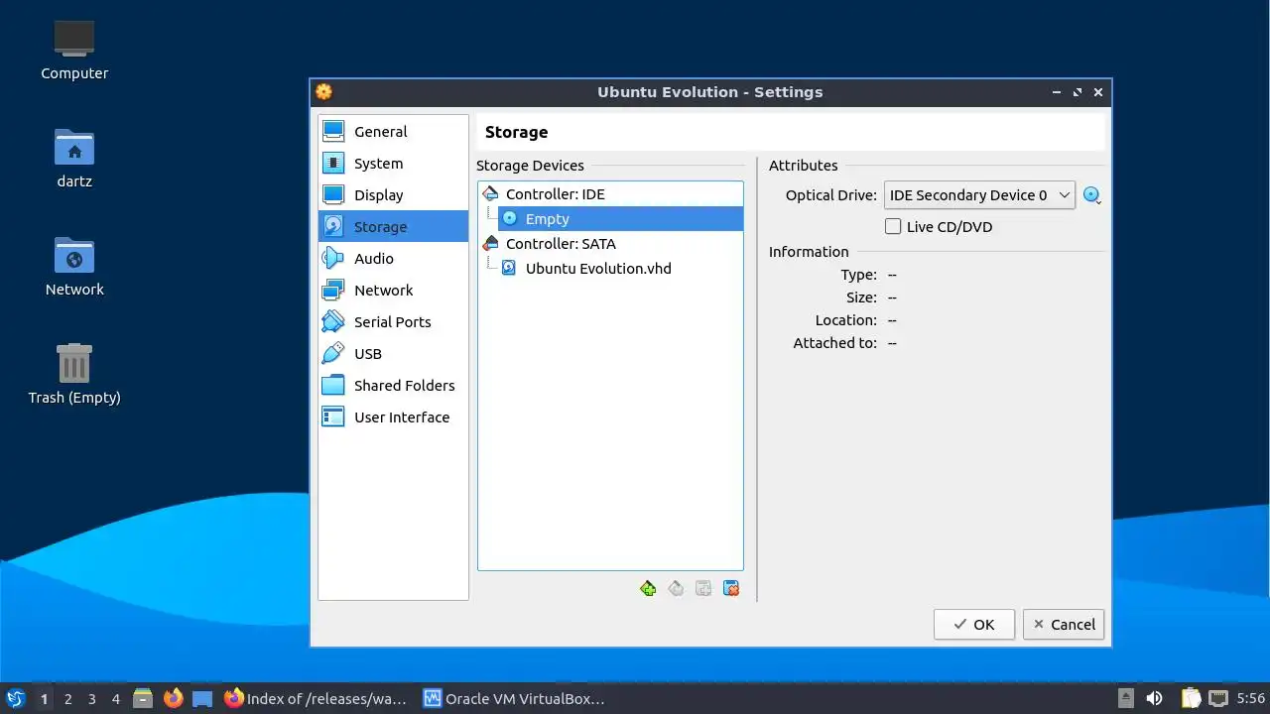
Task: Open the Serial Ports settings
Action: click(x=393, y=322)
